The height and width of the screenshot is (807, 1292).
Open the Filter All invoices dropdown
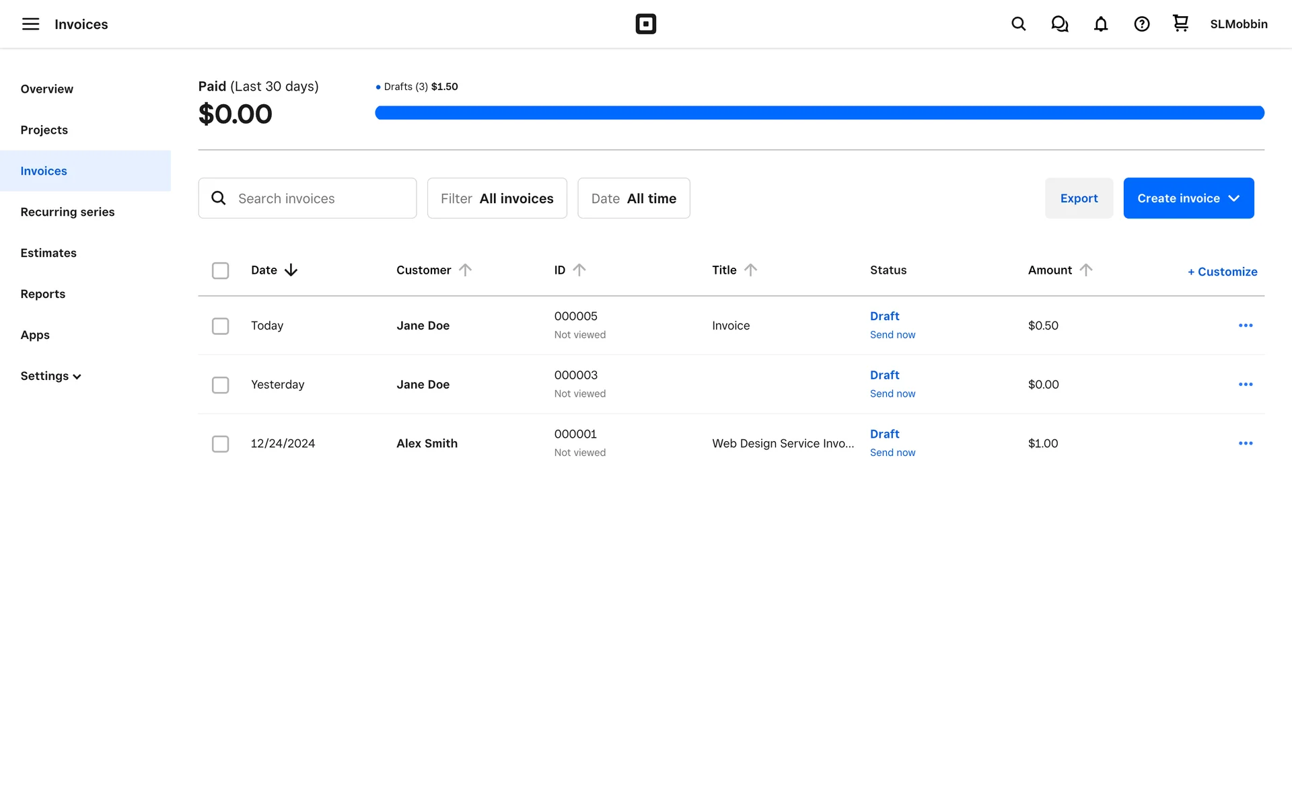coord(497,198)
